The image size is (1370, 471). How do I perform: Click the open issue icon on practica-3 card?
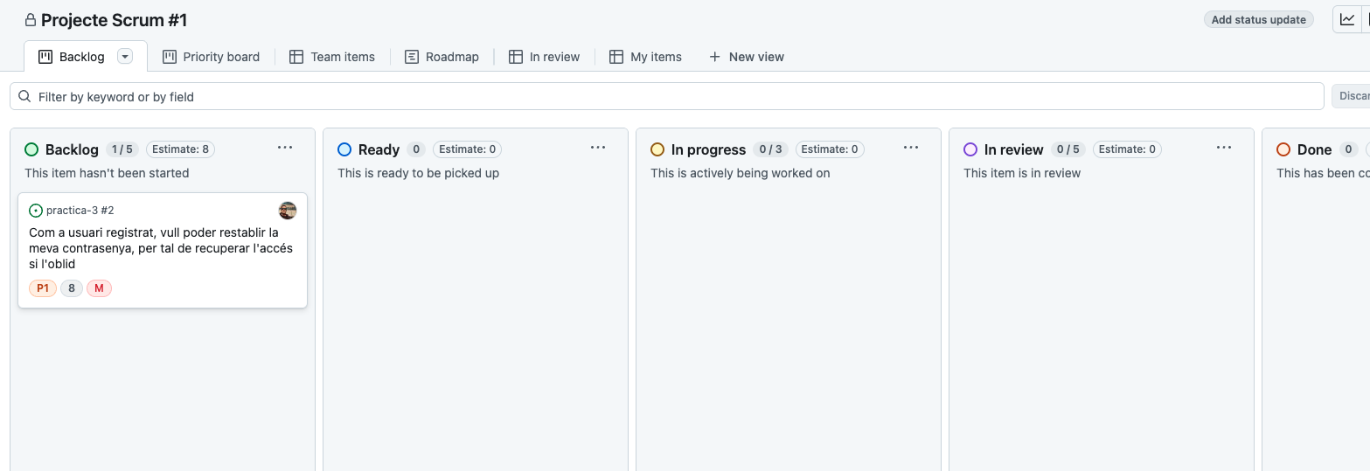[36, 211]
